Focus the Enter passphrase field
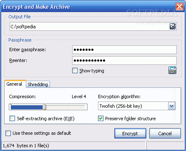 (x=124, y=50)
